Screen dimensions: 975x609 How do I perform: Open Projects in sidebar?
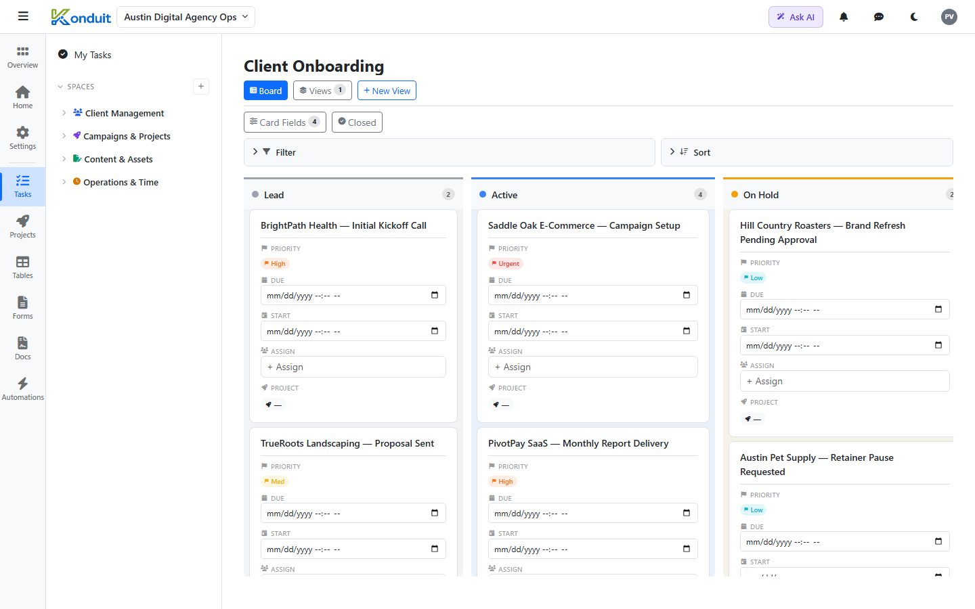coord(22,227)
